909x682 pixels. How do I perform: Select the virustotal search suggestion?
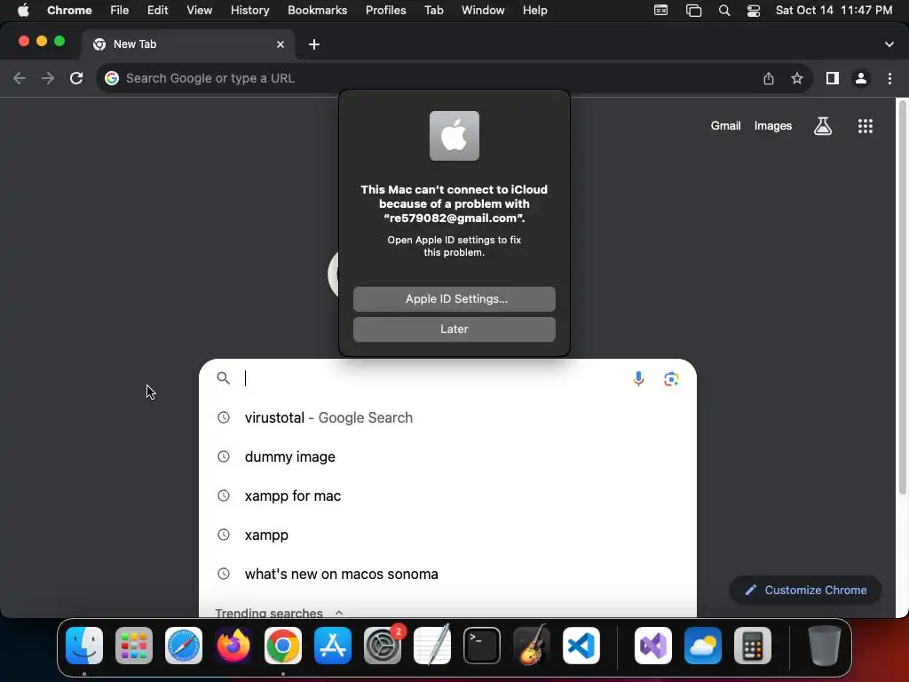click(x=447, y=417)
